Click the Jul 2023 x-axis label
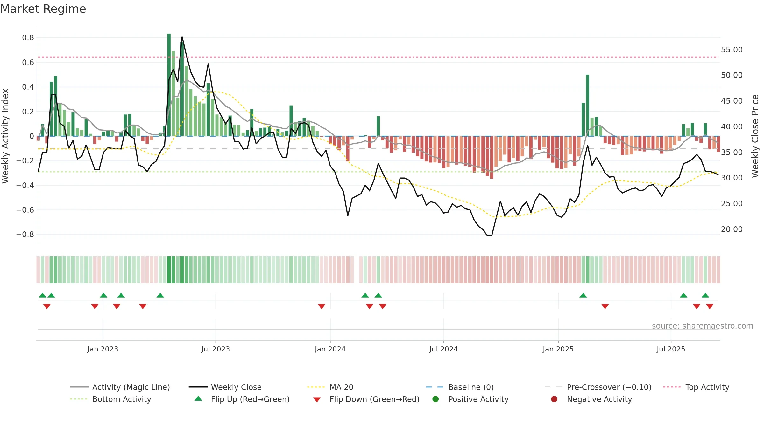The height and width of the screenshot is (429, 764). pyautogui.click(x=216, y=349)
